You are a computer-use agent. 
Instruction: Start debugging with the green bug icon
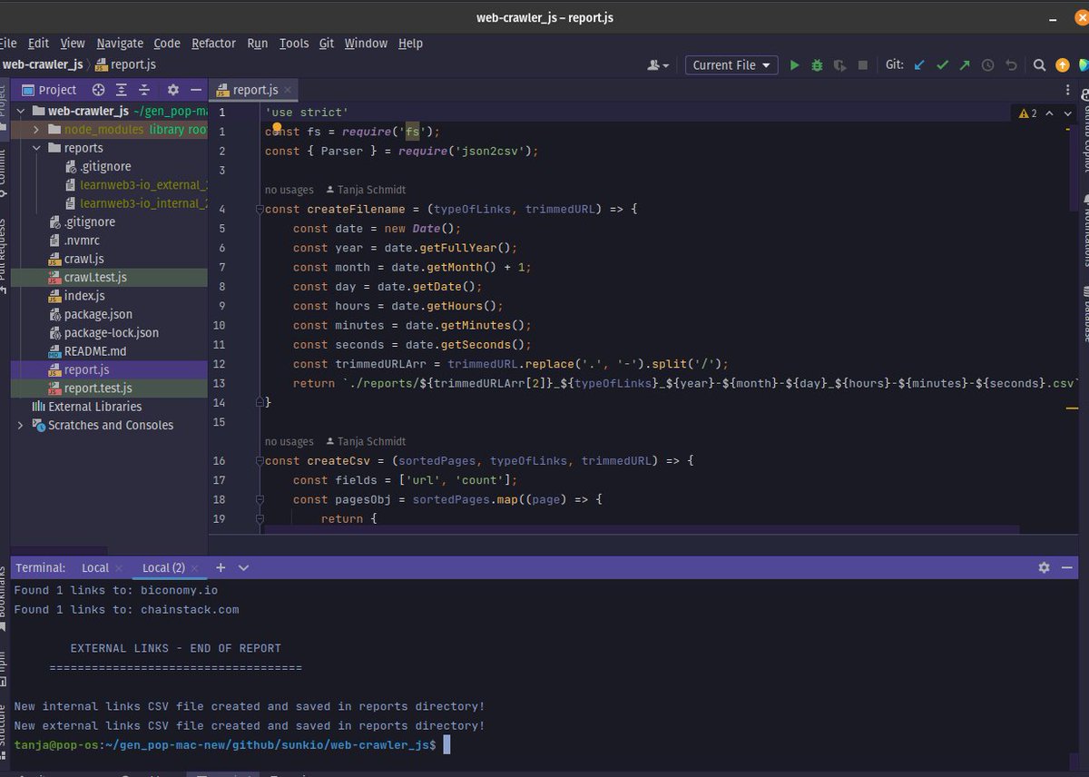(x=817, y=65)
